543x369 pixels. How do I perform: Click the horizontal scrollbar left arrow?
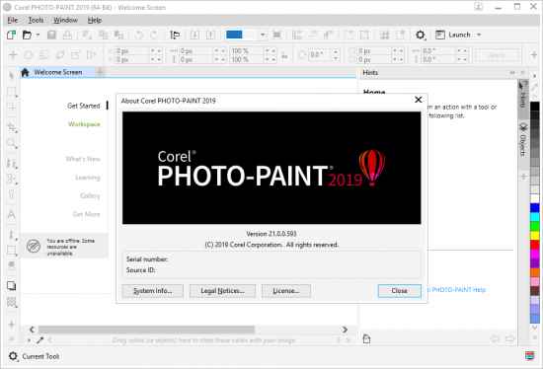33,330
